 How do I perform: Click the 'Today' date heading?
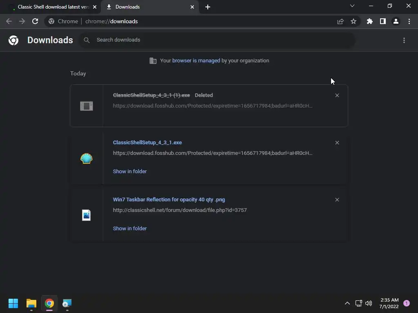pyautogui.click(x=78, y=73)
